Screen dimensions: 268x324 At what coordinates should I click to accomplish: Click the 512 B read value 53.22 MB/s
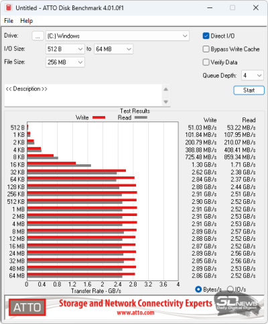click(x=241, y=127)
